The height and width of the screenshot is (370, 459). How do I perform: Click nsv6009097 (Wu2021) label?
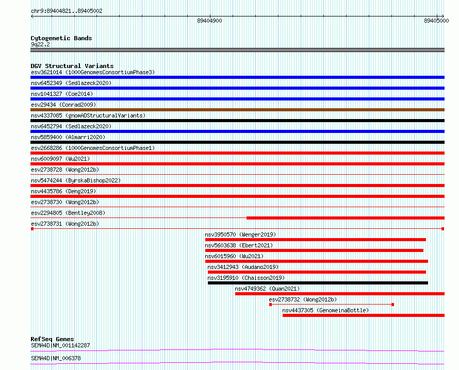[60, 159]
